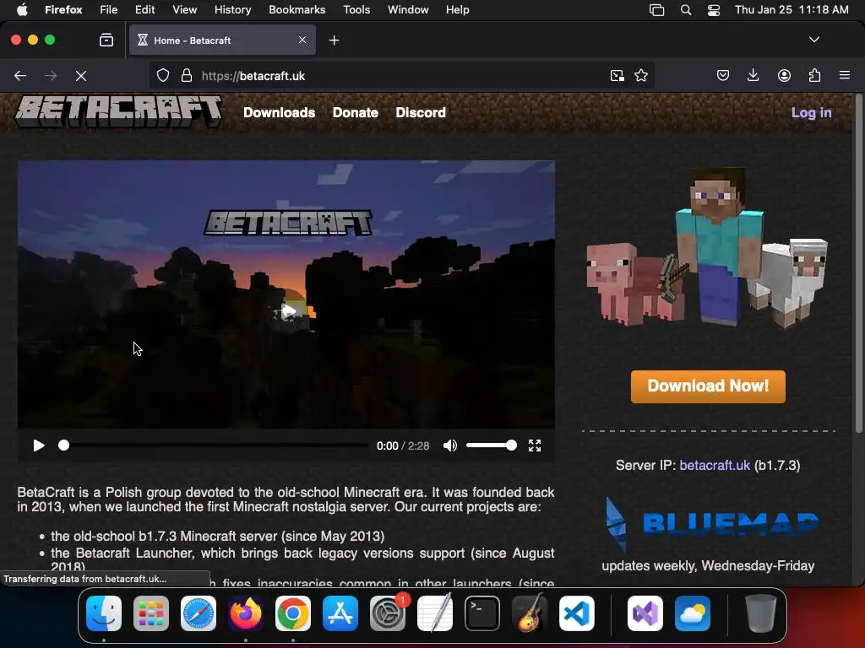Open System Settings from the Dock

[388, 613]
